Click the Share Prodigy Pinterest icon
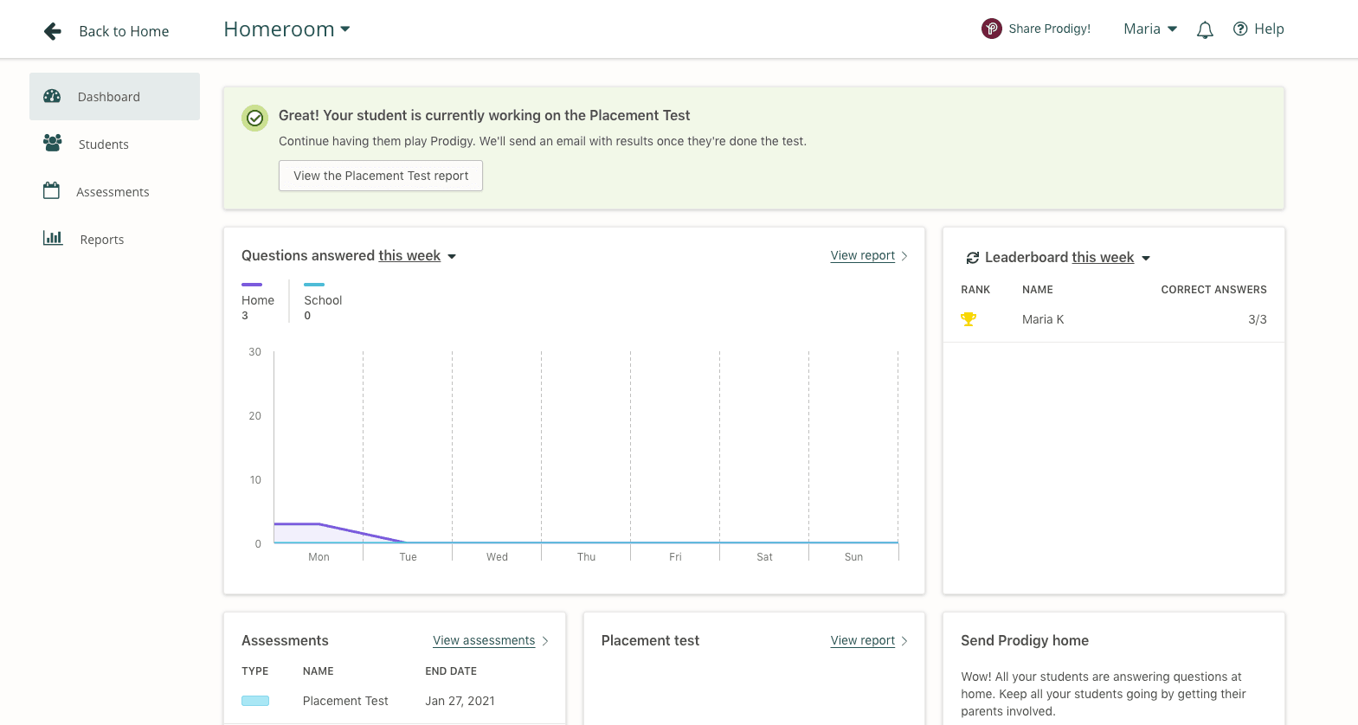The width and height of the screenshot is (1358, 725). (x=992, y=29)
